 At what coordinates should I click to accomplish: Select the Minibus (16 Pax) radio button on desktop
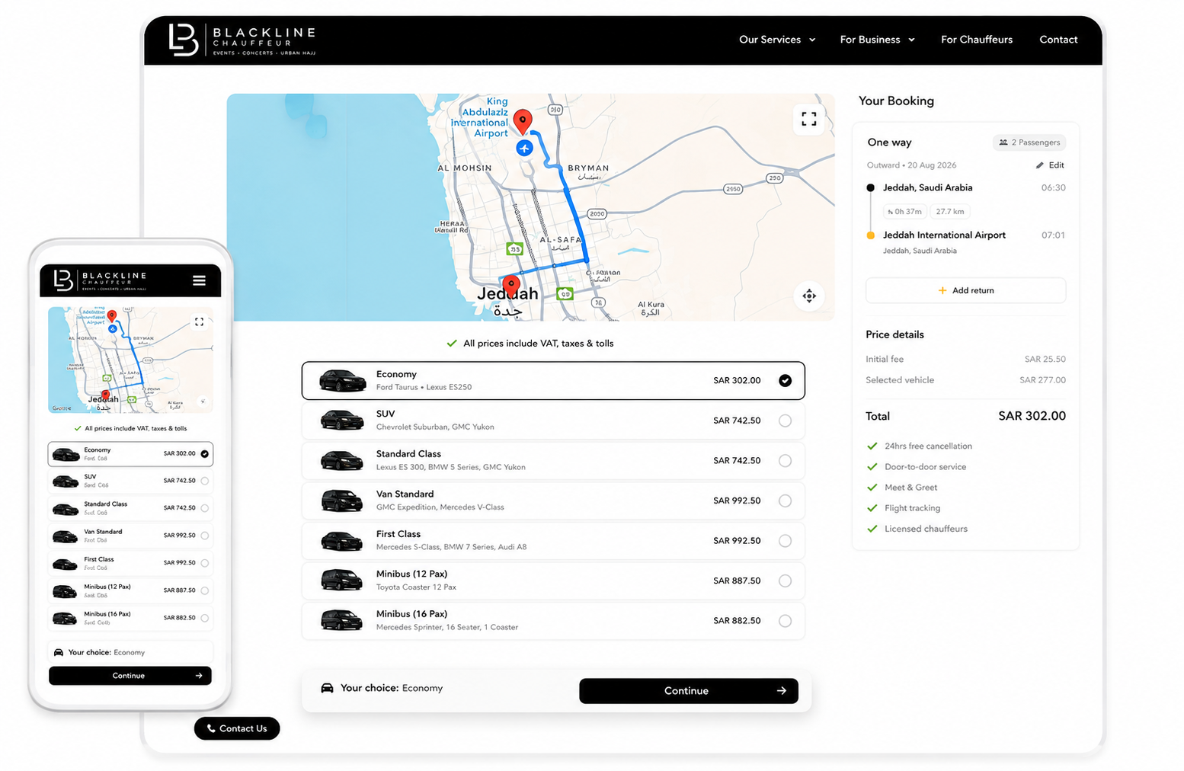(x=786, y=620)
